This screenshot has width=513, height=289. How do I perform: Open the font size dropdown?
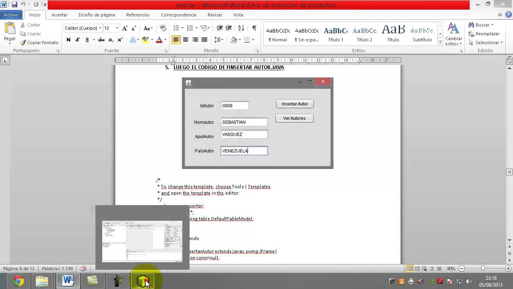[x=117, y=28]
